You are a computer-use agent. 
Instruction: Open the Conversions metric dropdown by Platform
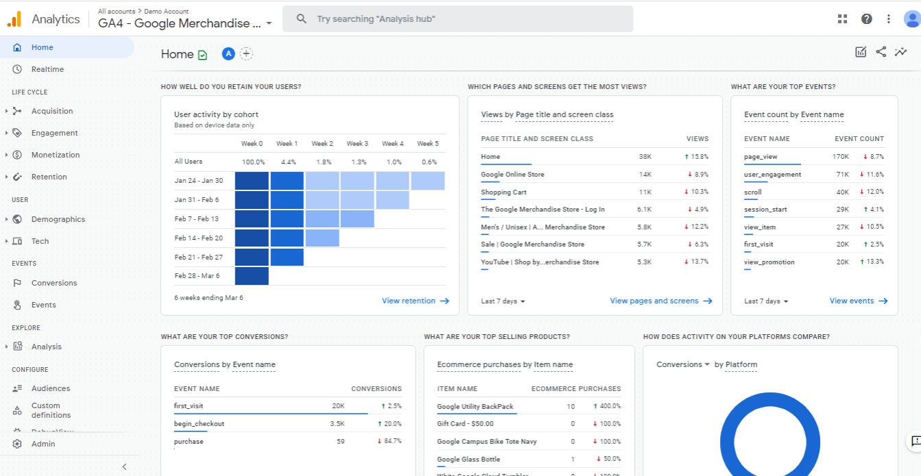pyautogui.click(x=683, y=364)
